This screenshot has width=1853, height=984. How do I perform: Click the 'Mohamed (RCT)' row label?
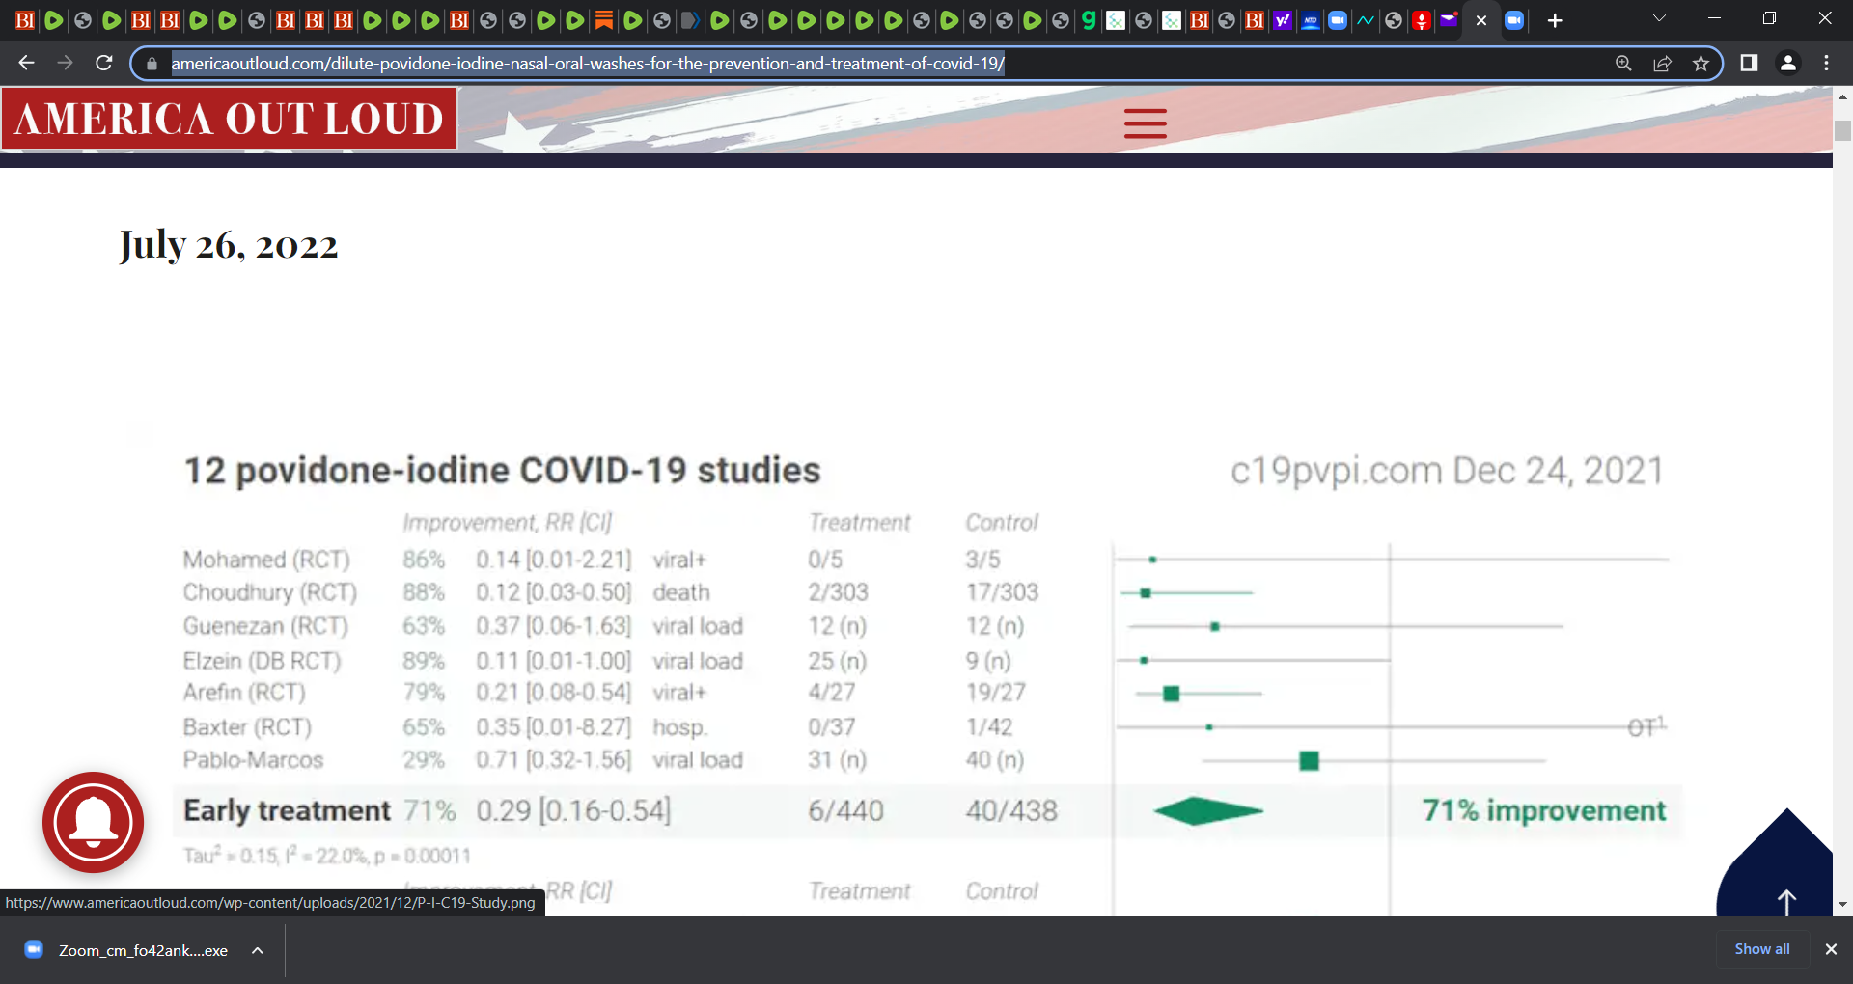click(266, 560)
